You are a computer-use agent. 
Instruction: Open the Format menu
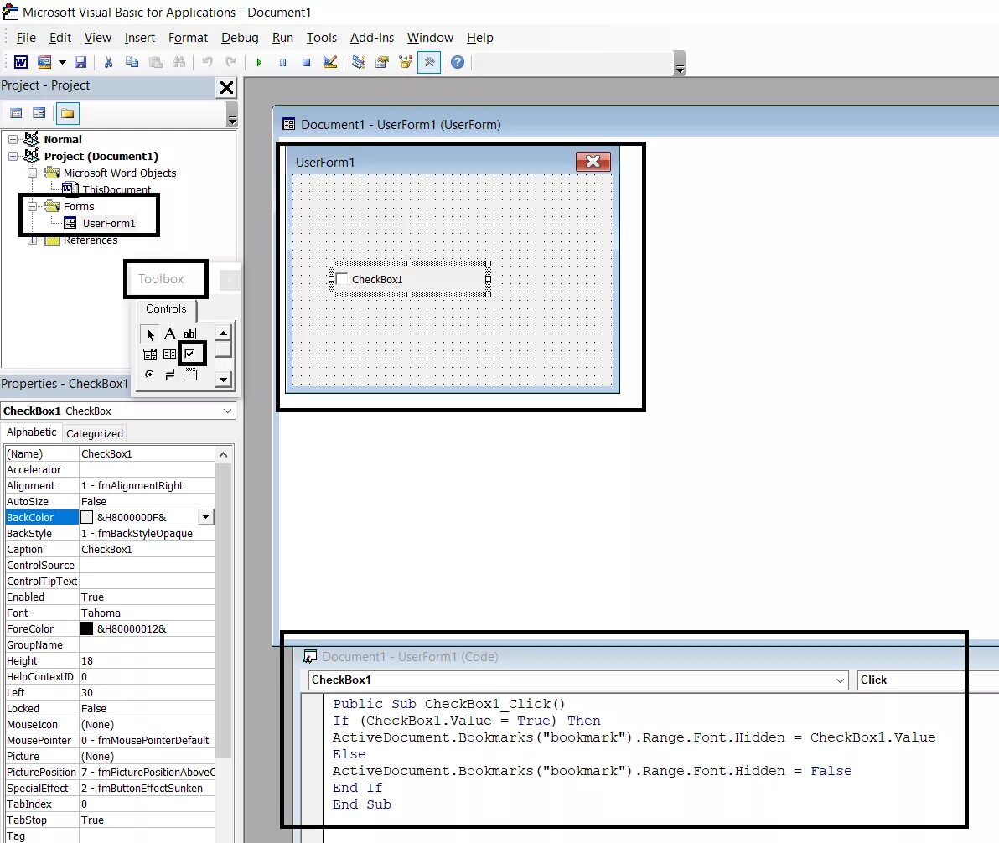click(x=188, y=38)
